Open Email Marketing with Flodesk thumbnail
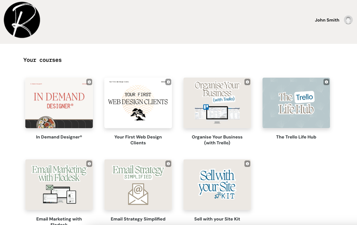Viewport: 357px width, 225px height. (x=59, y=185)
